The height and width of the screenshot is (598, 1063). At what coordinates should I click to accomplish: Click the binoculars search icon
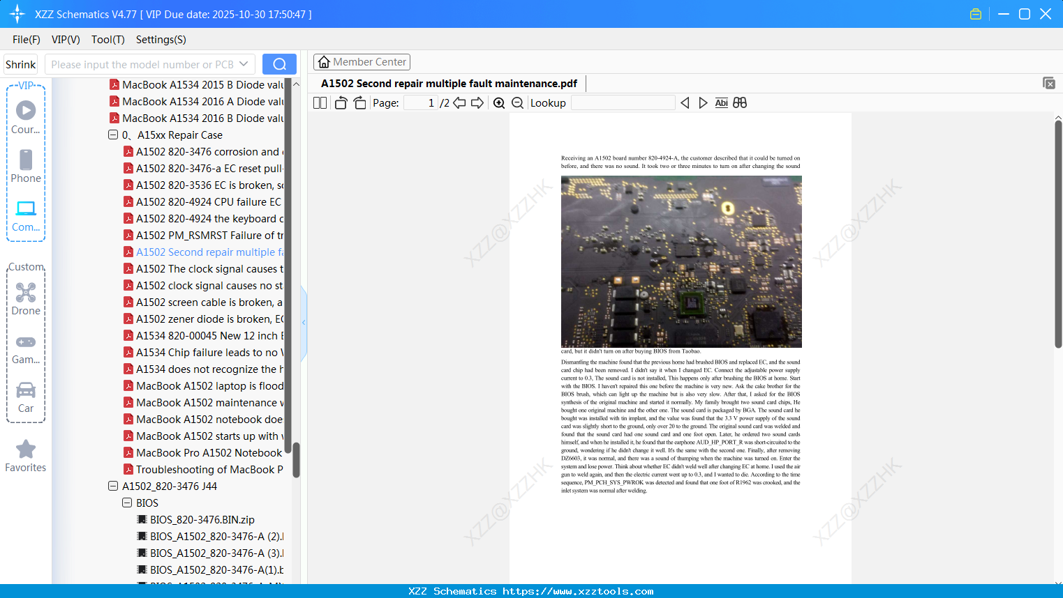pyautogui.click(x=740, y=103)
